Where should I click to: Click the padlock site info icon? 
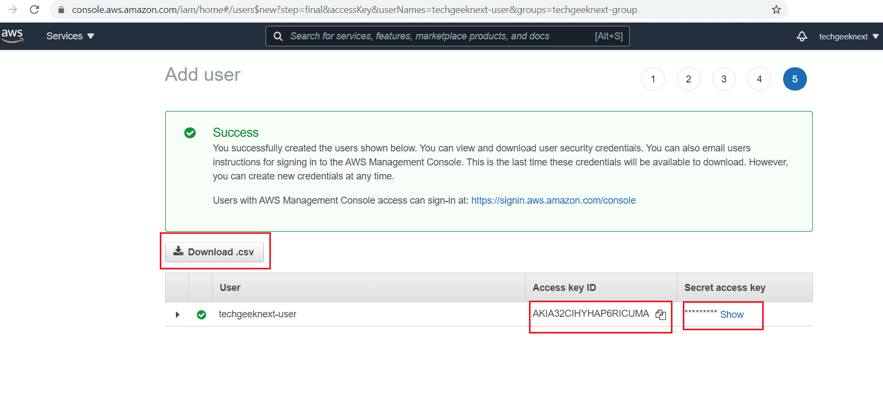click(61, 10)
